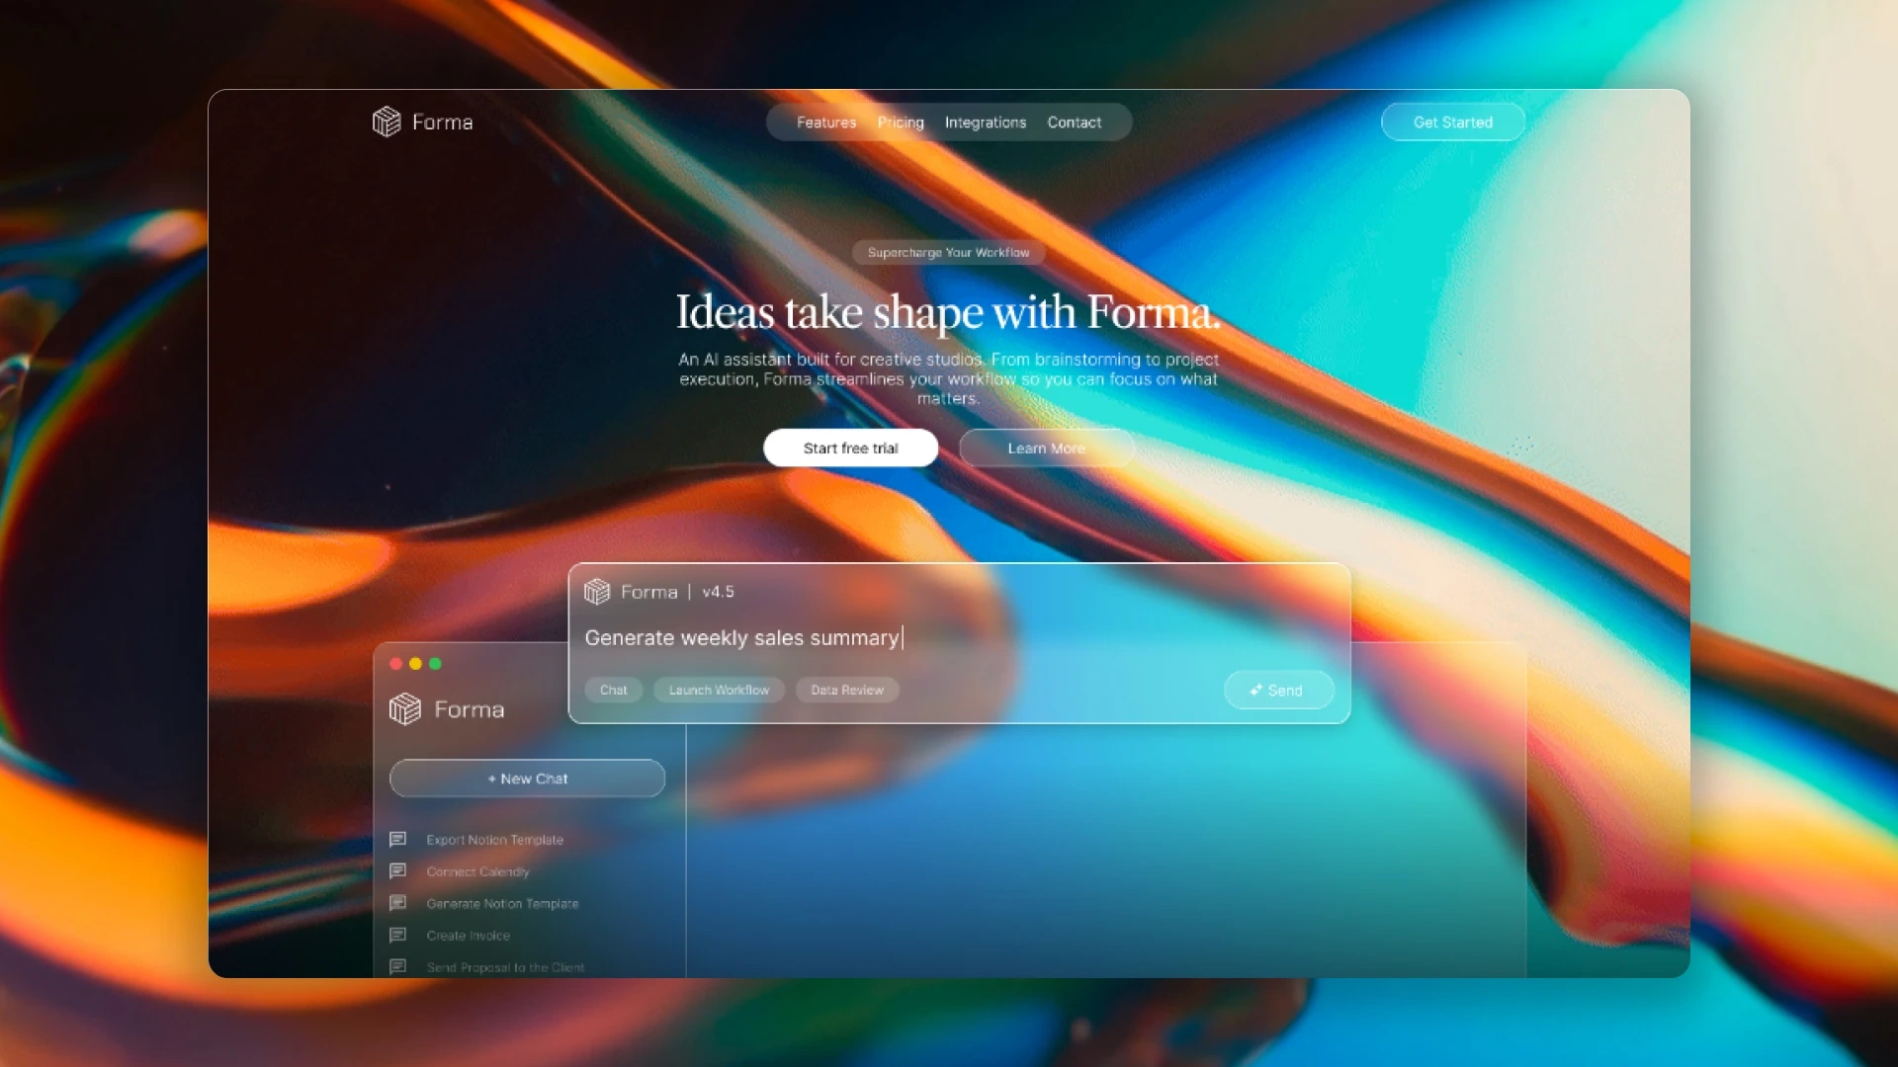Click chat icon beside Connect Calendly
Viewport: 1898px width, 1067px height.
(x=398, y=870)
